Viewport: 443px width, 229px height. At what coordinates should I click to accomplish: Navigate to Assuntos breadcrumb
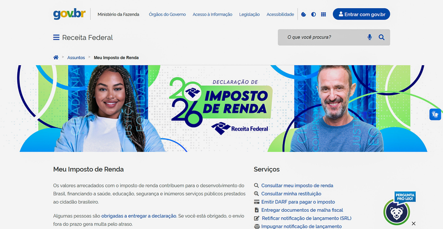[x=76, y=58]
